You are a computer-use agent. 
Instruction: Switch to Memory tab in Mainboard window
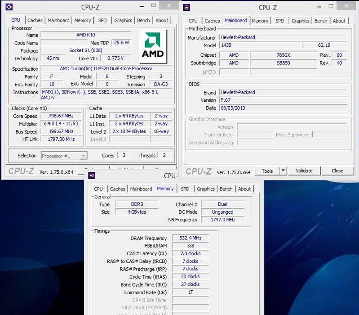click(x=260, y=21)
